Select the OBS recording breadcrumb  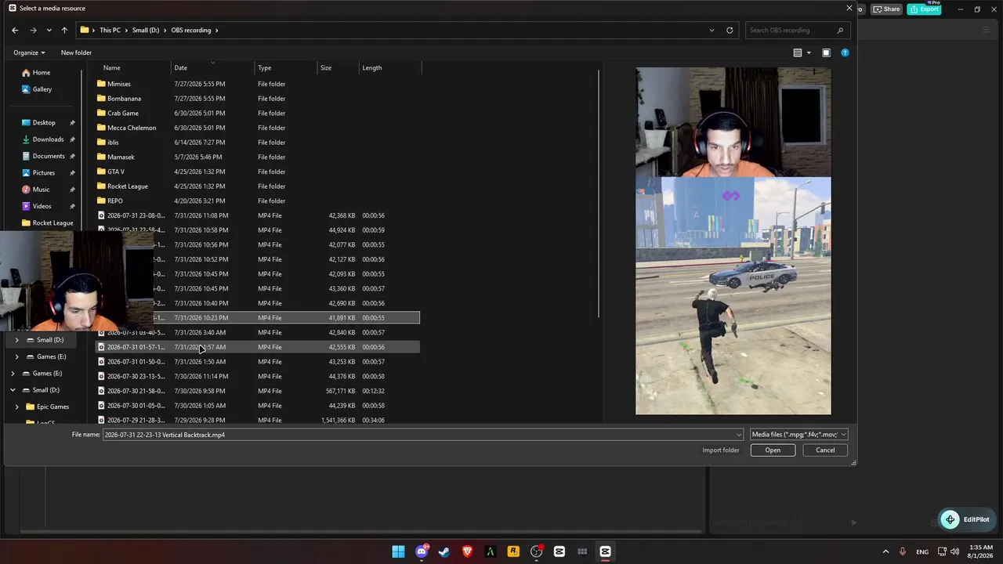pos(191,31)
